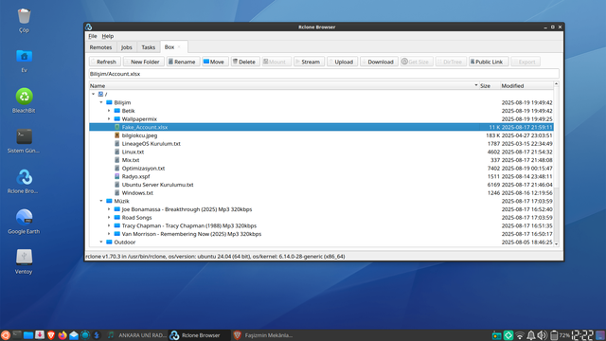Click the New Folder button

pos(143,62)
